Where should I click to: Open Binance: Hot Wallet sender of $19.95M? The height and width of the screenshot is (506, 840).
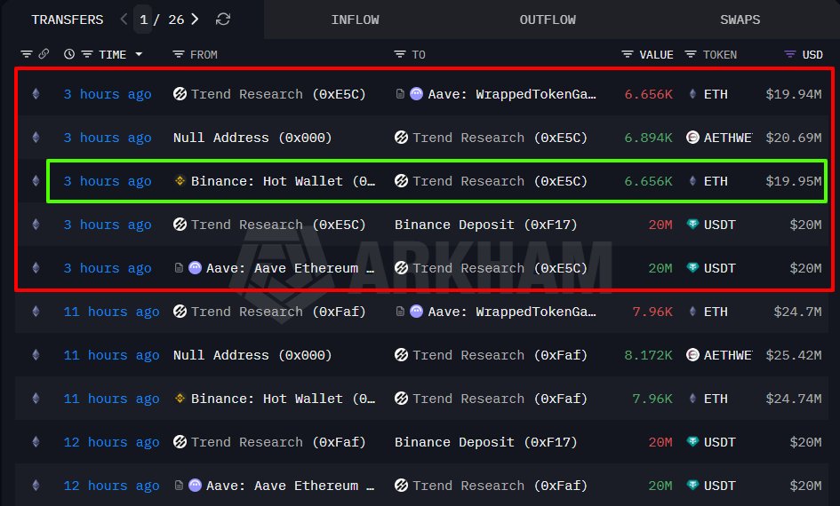point(283,181)
